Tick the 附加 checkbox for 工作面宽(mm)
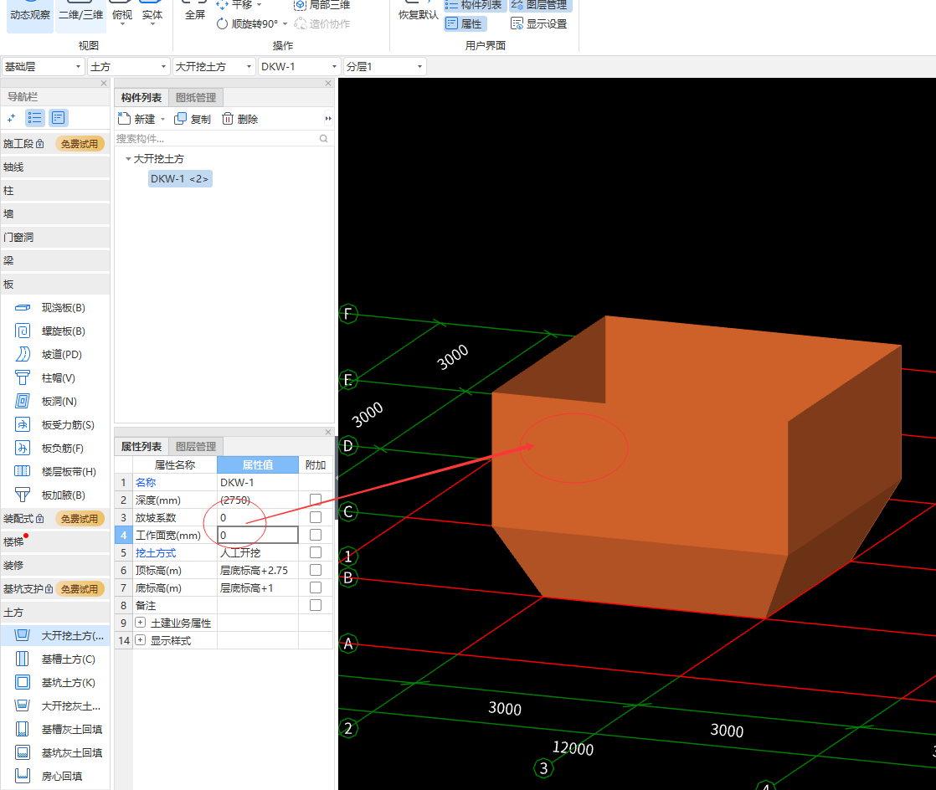Image resolution: width=936 pixels, height=790 pixels. tap(316, 535)
